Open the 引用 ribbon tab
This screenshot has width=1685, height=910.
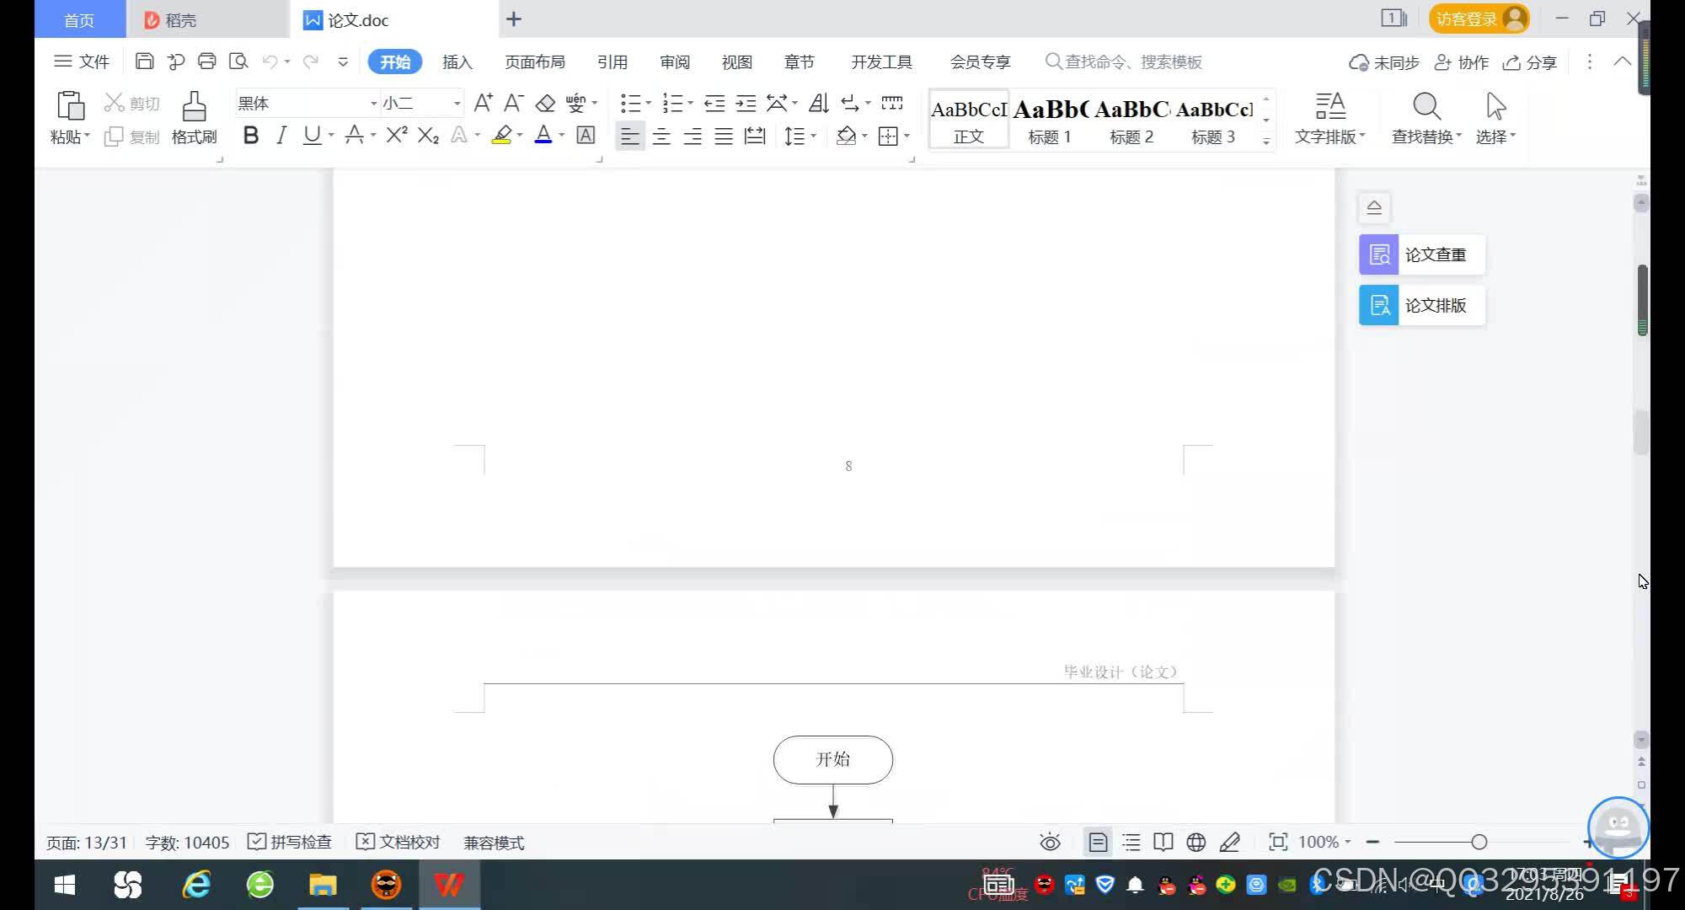click(612, 62)
